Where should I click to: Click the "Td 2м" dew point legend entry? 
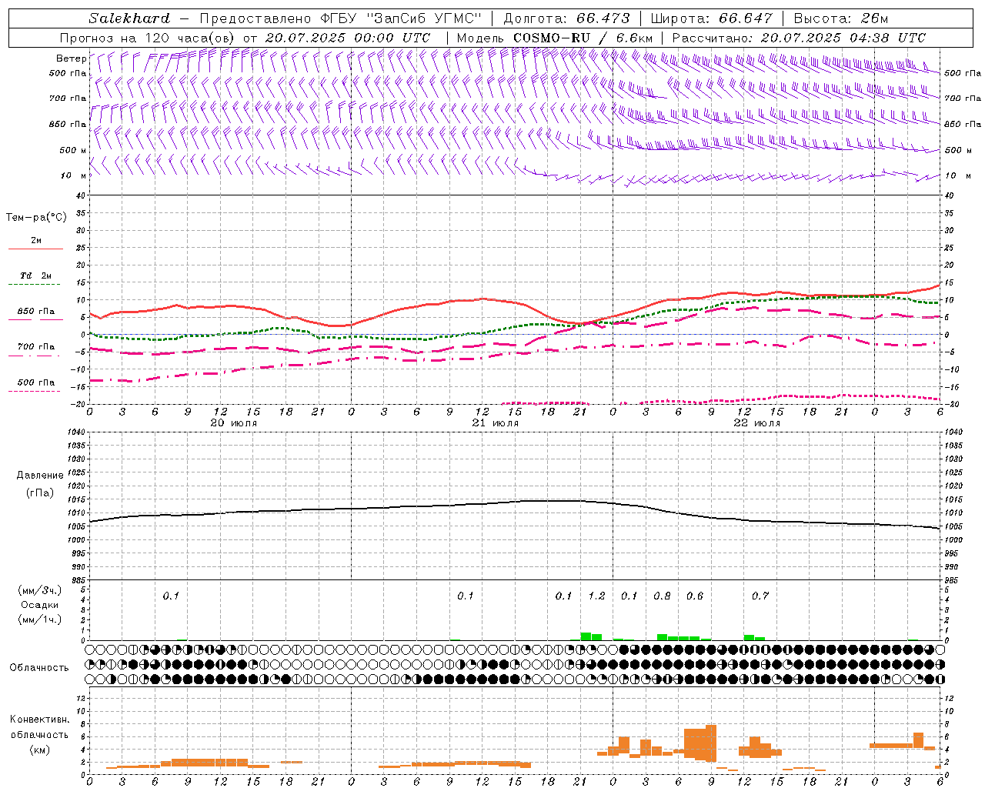[36, 275]
